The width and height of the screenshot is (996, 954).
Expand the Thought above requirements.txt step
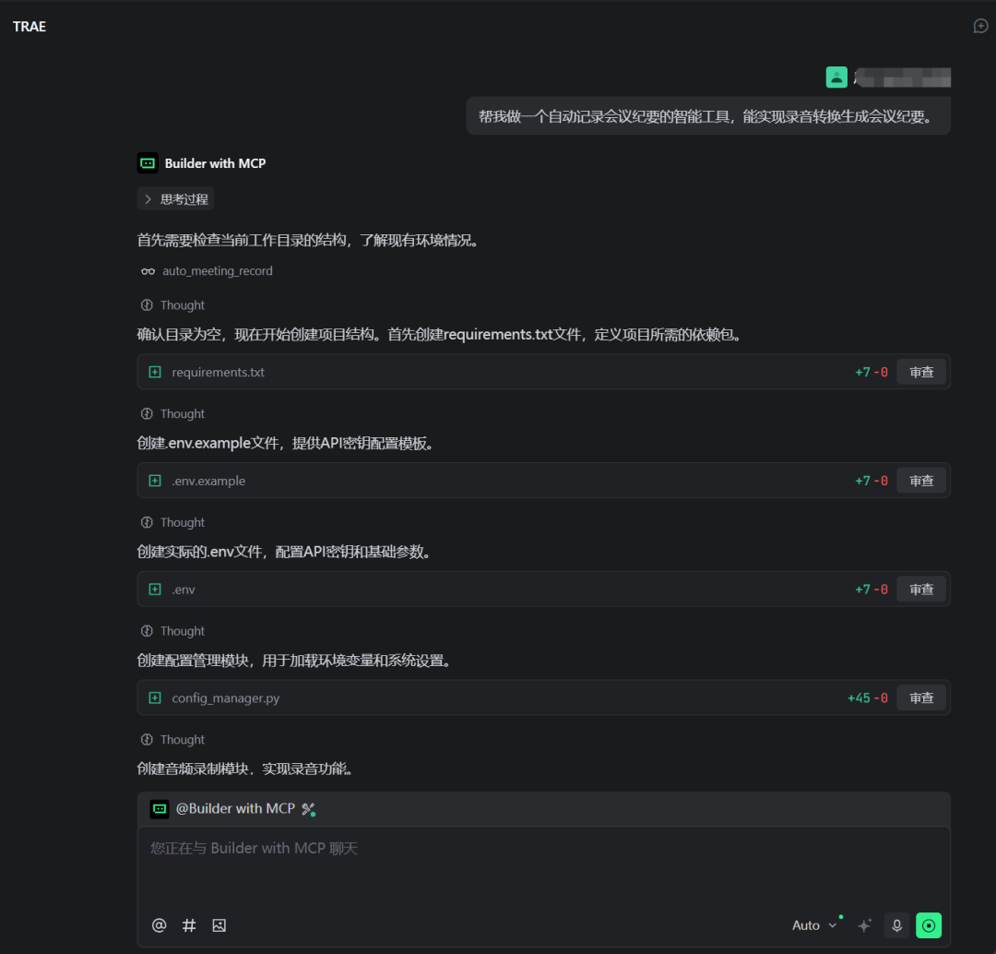click(172, 305)
